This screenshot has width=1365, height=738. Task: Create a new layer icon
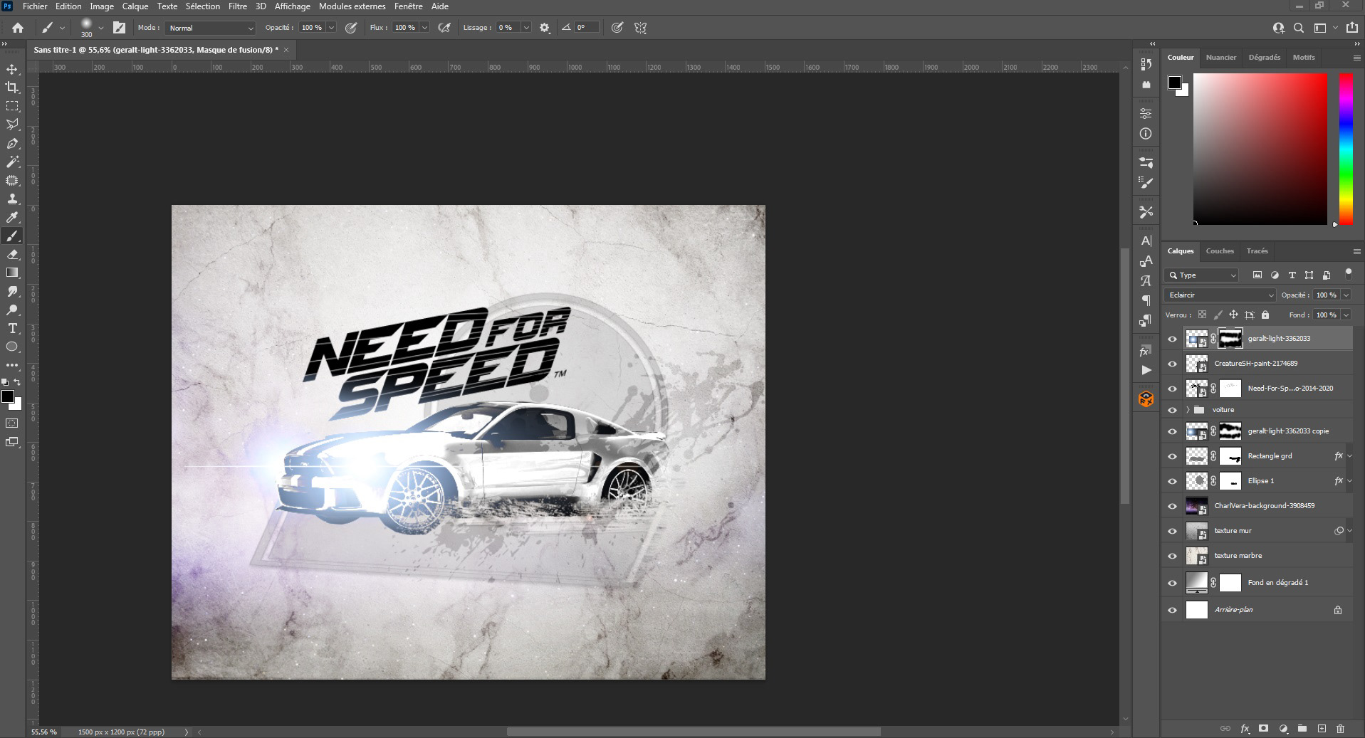pyautogui.click(x=1322, y=729)
